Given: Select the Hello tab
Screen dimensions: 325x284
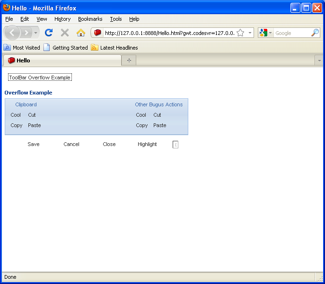Looking at the screenshot, I should tap(62, 60).
